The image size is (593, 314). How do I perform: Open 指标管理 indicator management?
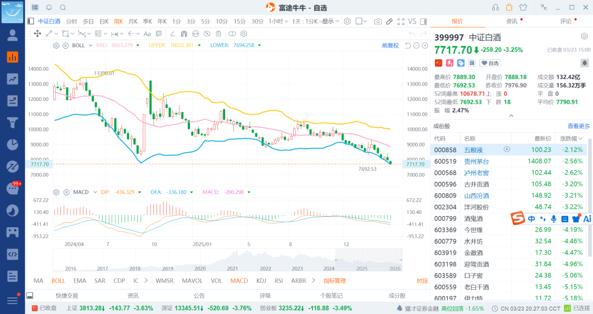(x=334, y=281)
